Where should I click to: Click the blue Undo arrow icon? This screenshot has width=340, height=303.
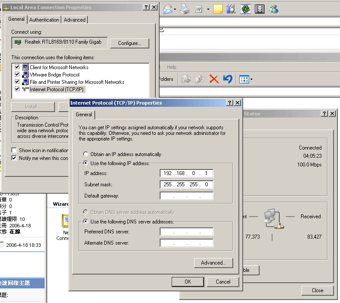(228, 79)
